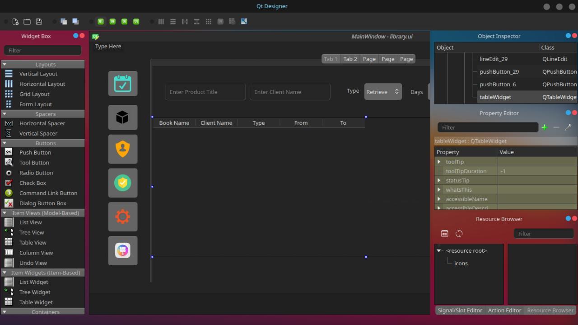Click the Lay Out Vertically toolbar icon
578x325 pixels.
(x=173, y=21)
